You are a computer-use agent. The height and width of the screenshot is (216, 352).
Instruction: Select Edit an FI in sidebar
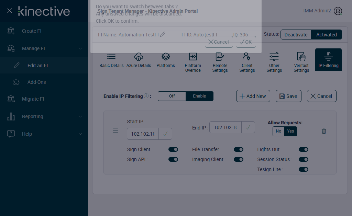click(x=37, y=66)
